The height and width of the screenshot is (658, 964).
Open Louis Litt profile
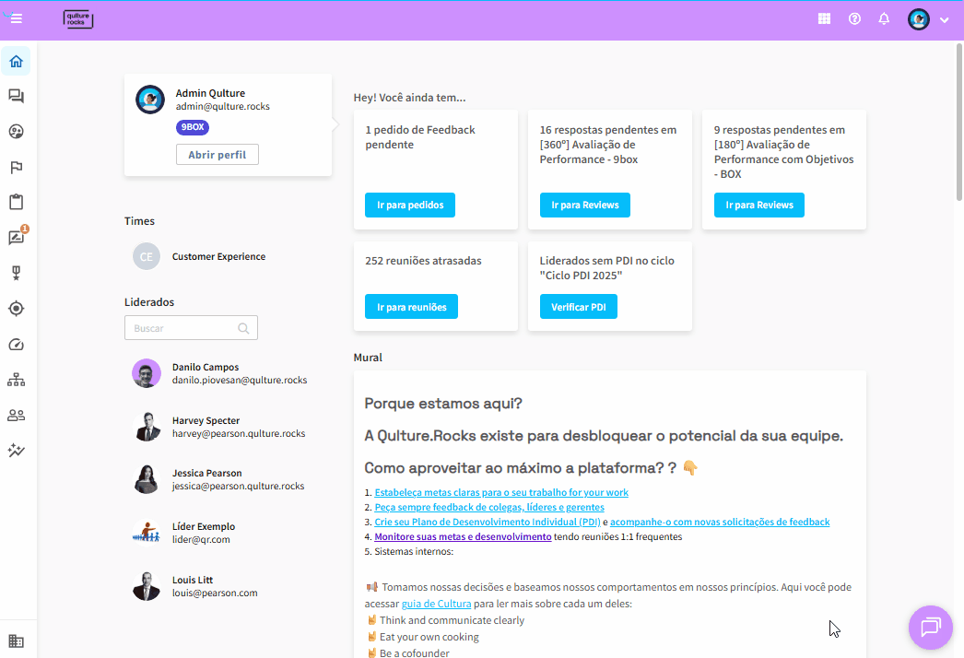point(193,580)
